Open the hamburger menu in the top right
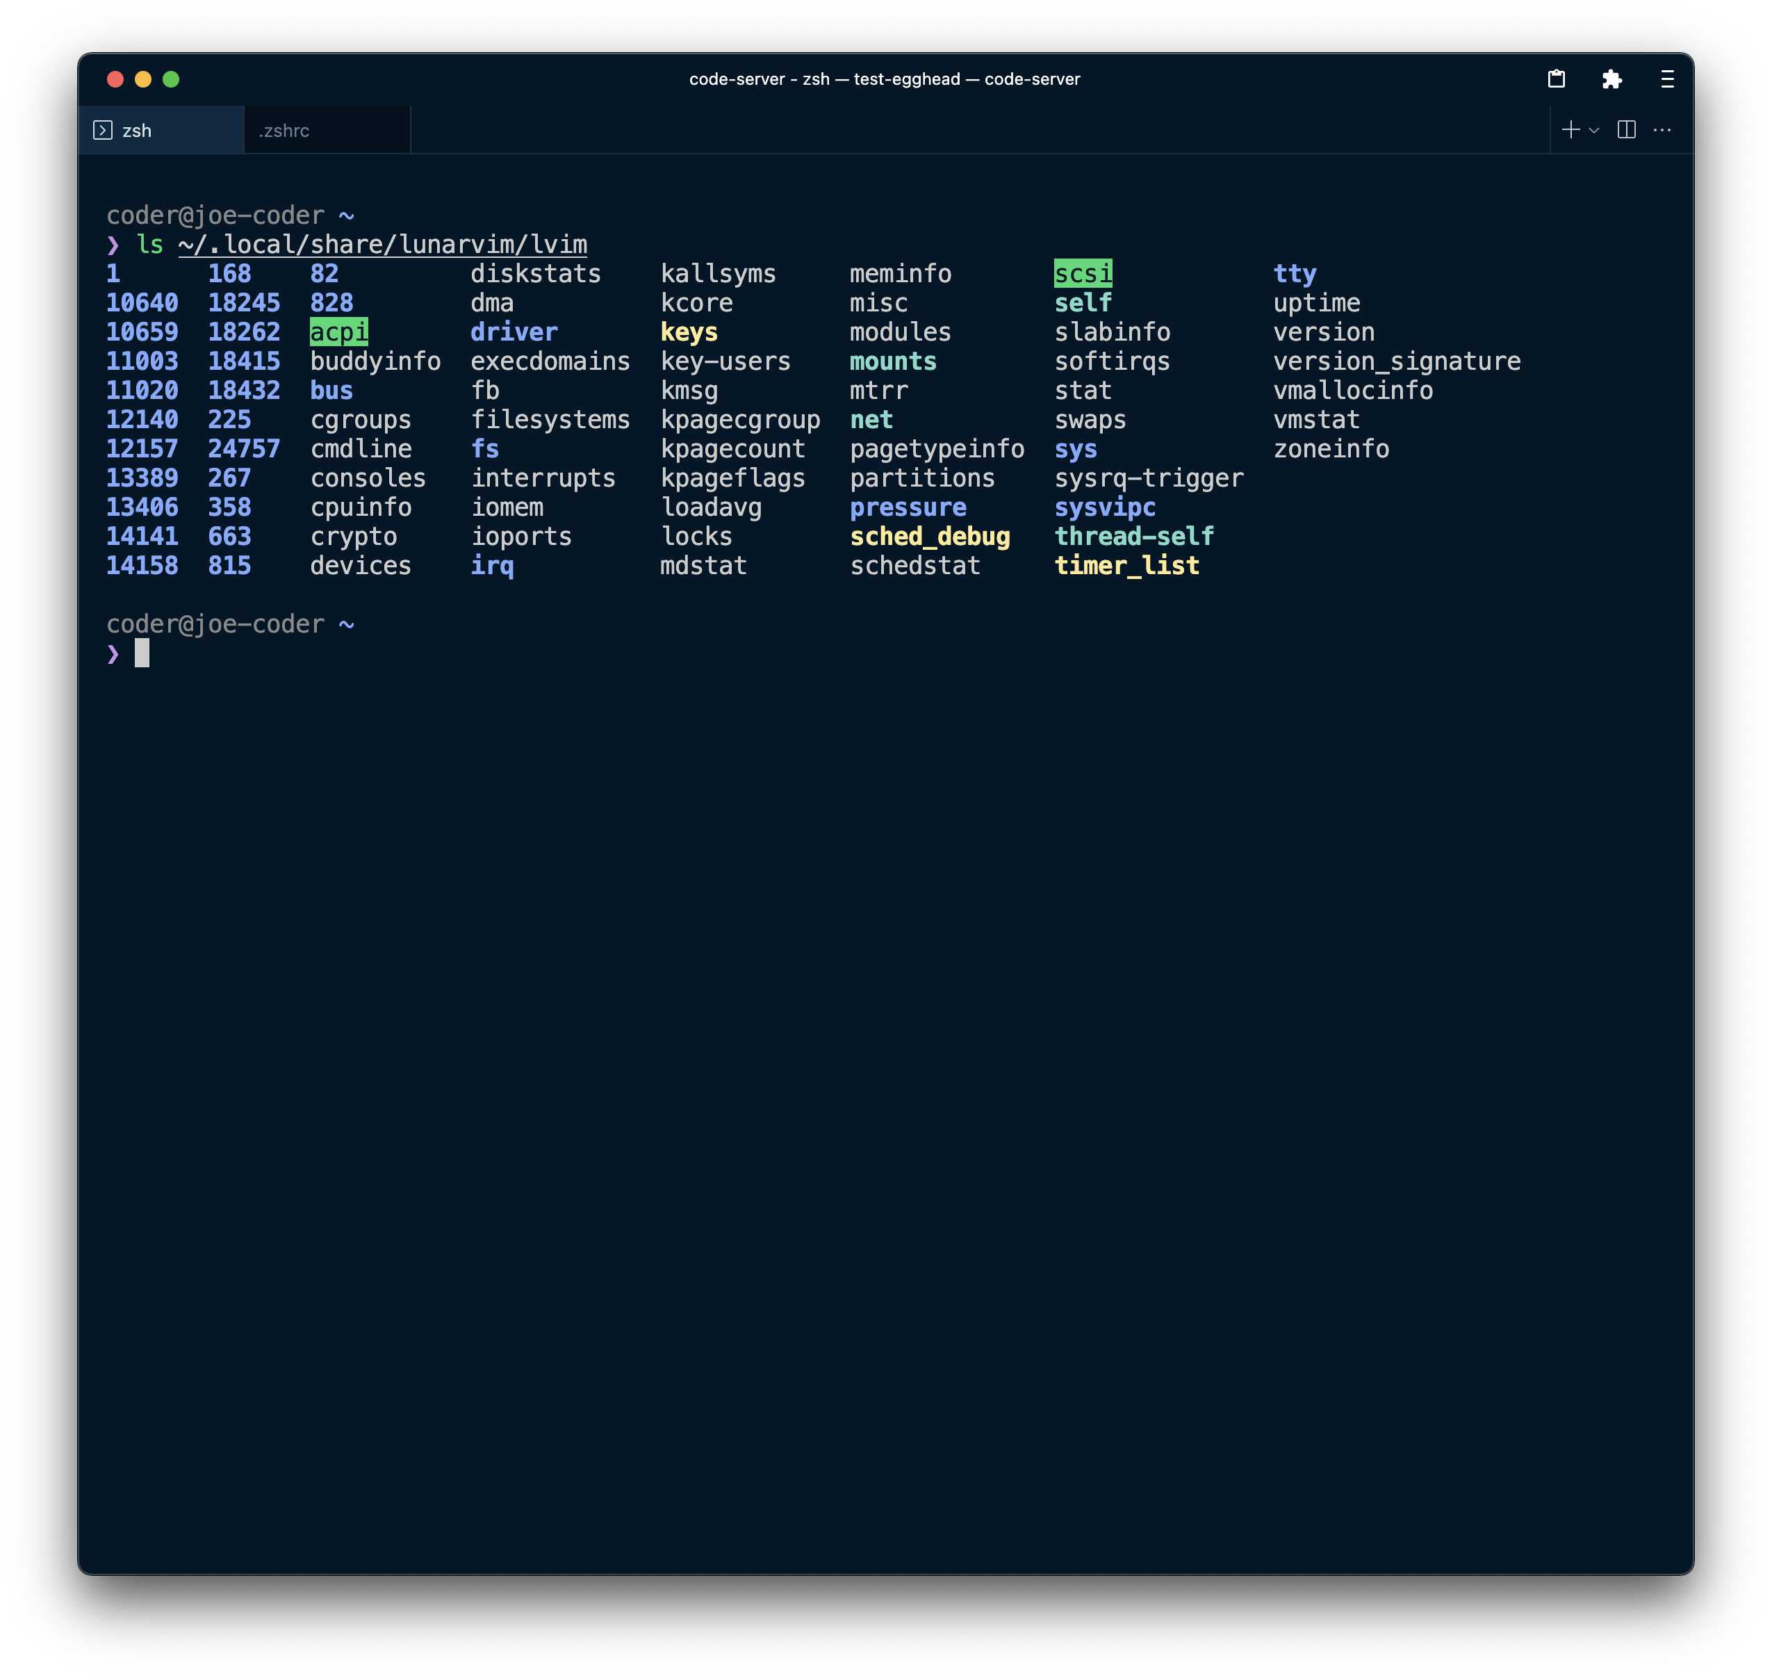This screenshot has height=1678, width=1772. 1666,79
